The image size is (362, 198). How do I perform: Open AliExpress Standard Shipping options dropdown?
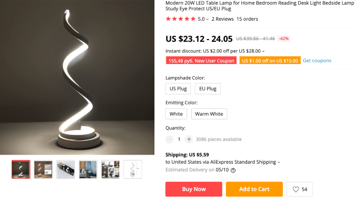278,162
